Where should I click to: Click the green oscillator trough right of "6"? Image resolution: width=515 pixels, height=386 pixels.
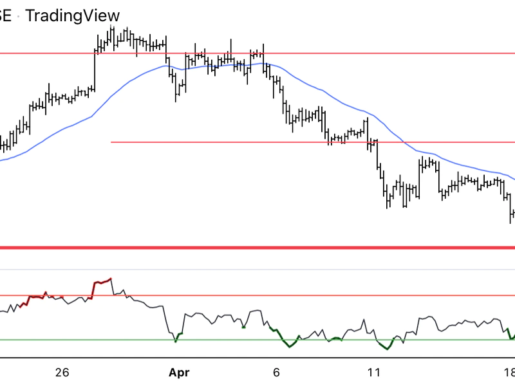tap(290, 345)
